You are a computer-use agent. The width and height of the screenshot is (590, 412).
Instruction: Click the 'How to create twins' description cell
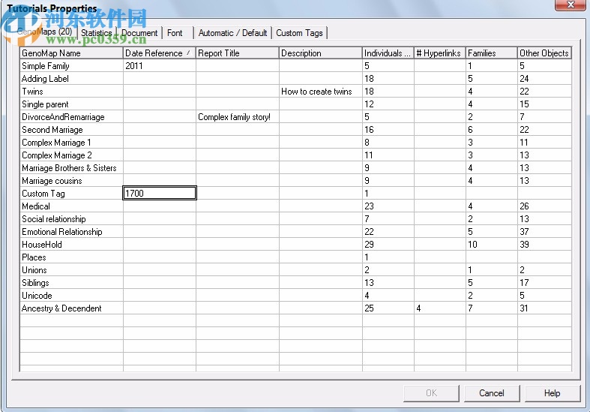321,92
